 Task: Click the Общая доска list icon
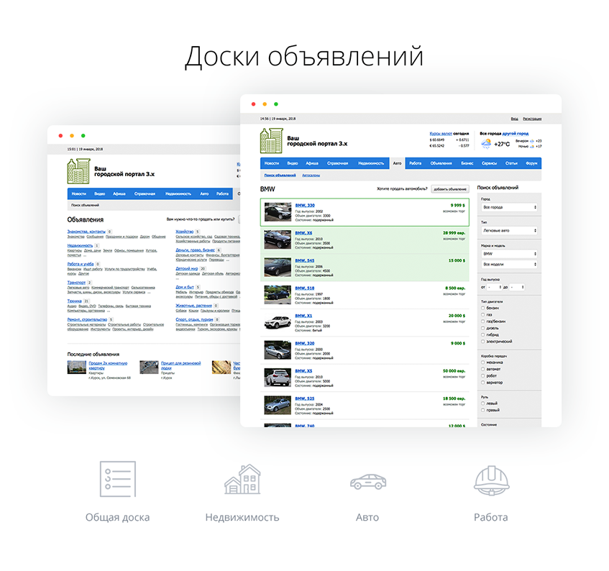[x=118, y=479]
